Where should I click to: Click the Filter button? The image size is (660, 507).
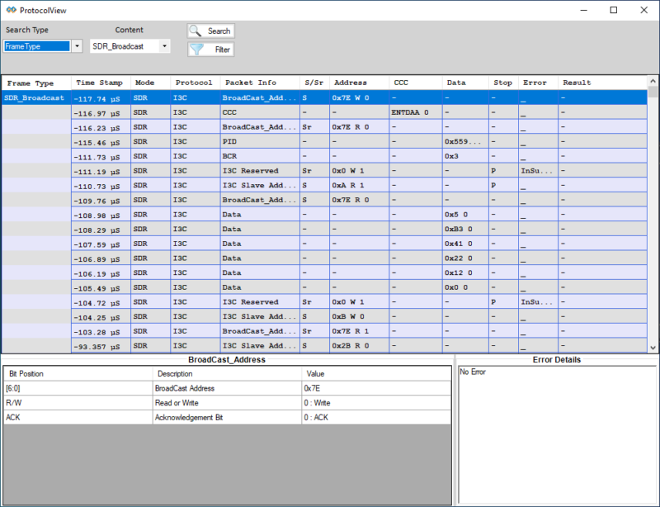(x=216, y=49)
